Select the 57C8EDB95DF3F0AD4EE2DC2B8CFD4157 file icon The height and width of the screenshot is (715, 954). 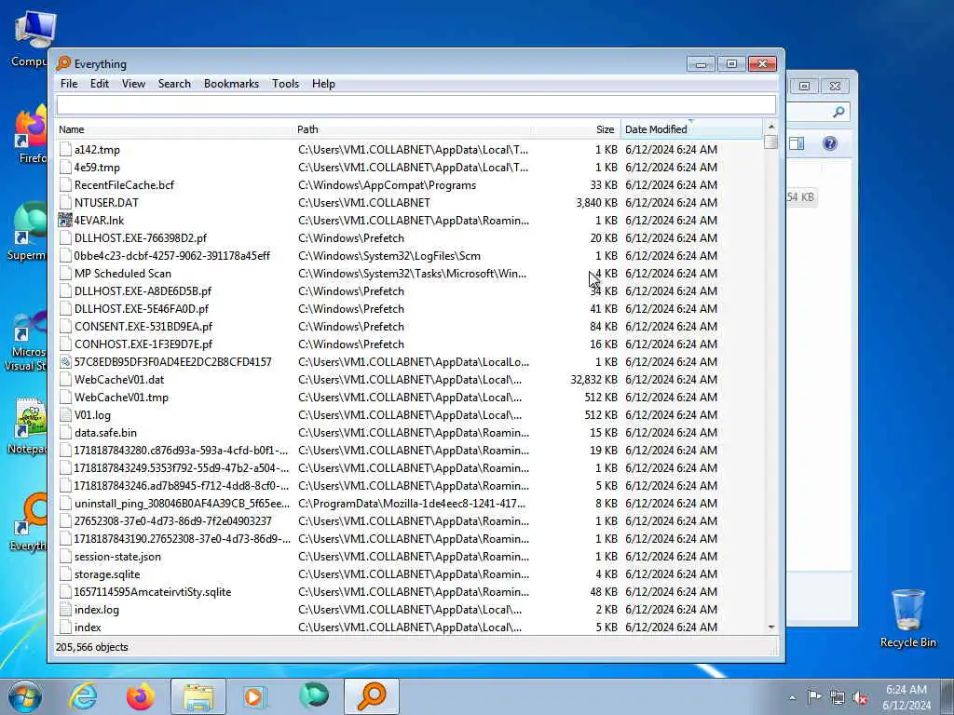point(66,362)
